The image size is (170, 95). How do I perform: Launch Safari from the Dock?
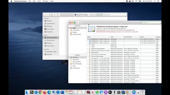point(36,92)
